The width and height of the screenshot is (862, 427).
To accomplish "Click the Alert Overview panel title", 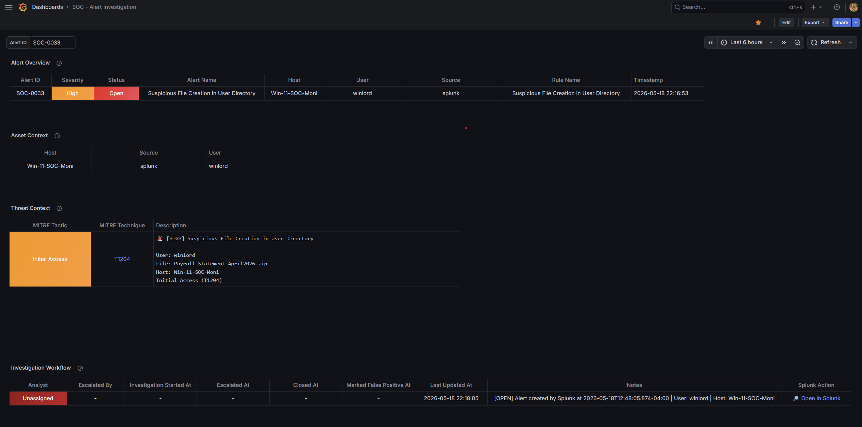I will pyautogui.click(x=30, y=63).
